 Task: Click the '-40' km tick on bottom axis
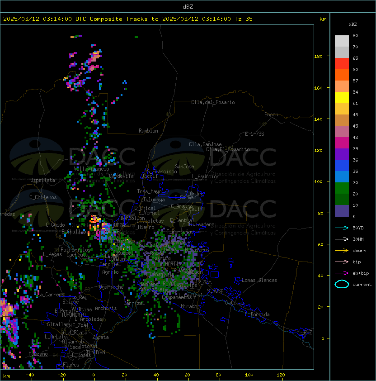point(30,375)
